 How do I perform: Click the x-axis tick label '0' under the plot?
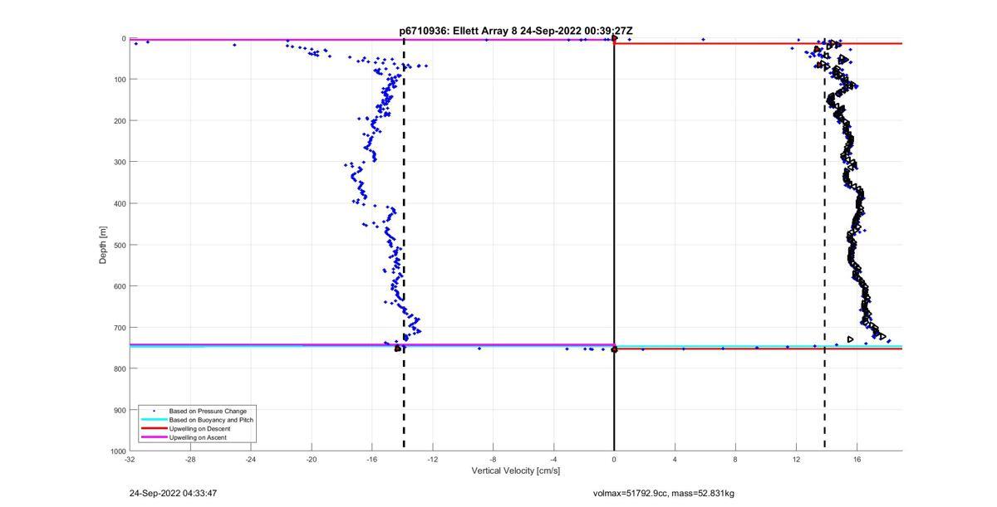(x=614, y=459)
